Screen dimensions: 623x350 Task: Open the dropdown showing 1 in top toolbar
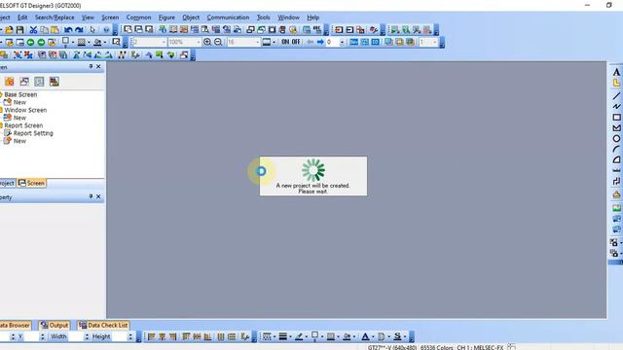pos(435,42)
